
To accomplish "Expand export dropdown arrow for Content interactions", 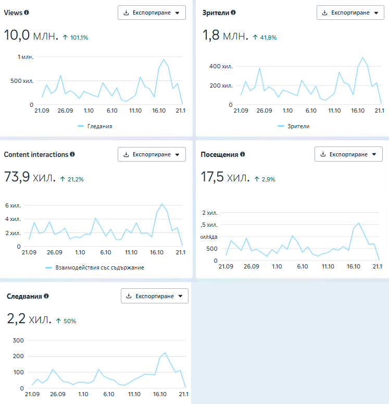I will click(x=178, y=155).
